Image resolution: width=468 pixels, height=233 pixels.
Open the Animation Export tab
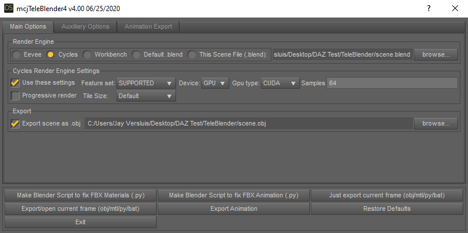click(x=149, y=26)
